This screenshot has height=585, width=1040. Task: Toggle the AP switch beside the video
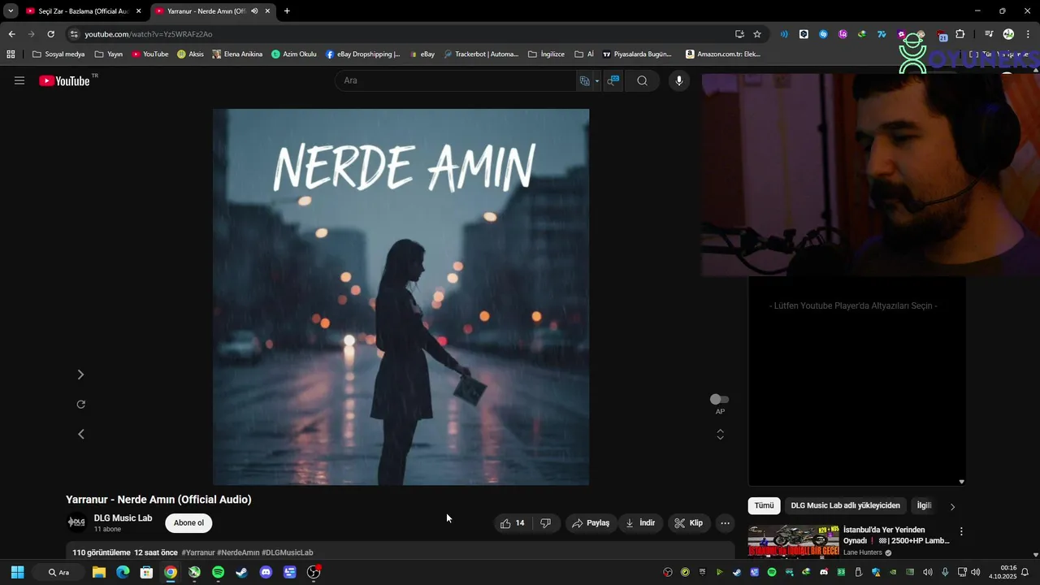tap(719, 399)
